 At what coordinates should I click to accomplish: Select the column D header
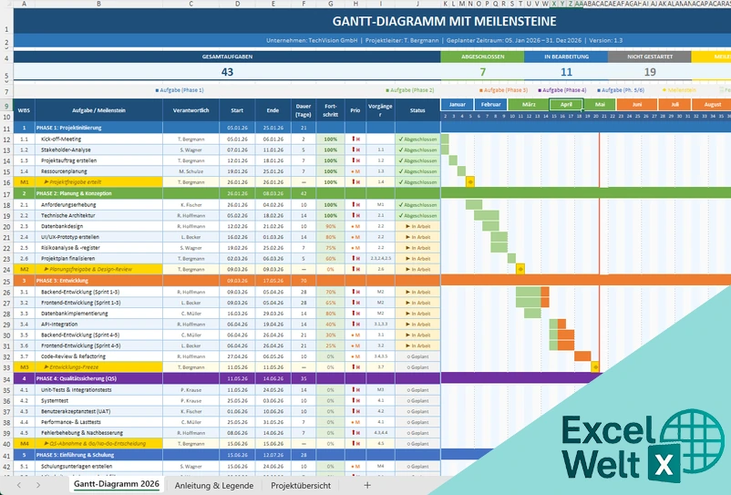(237, 4)
